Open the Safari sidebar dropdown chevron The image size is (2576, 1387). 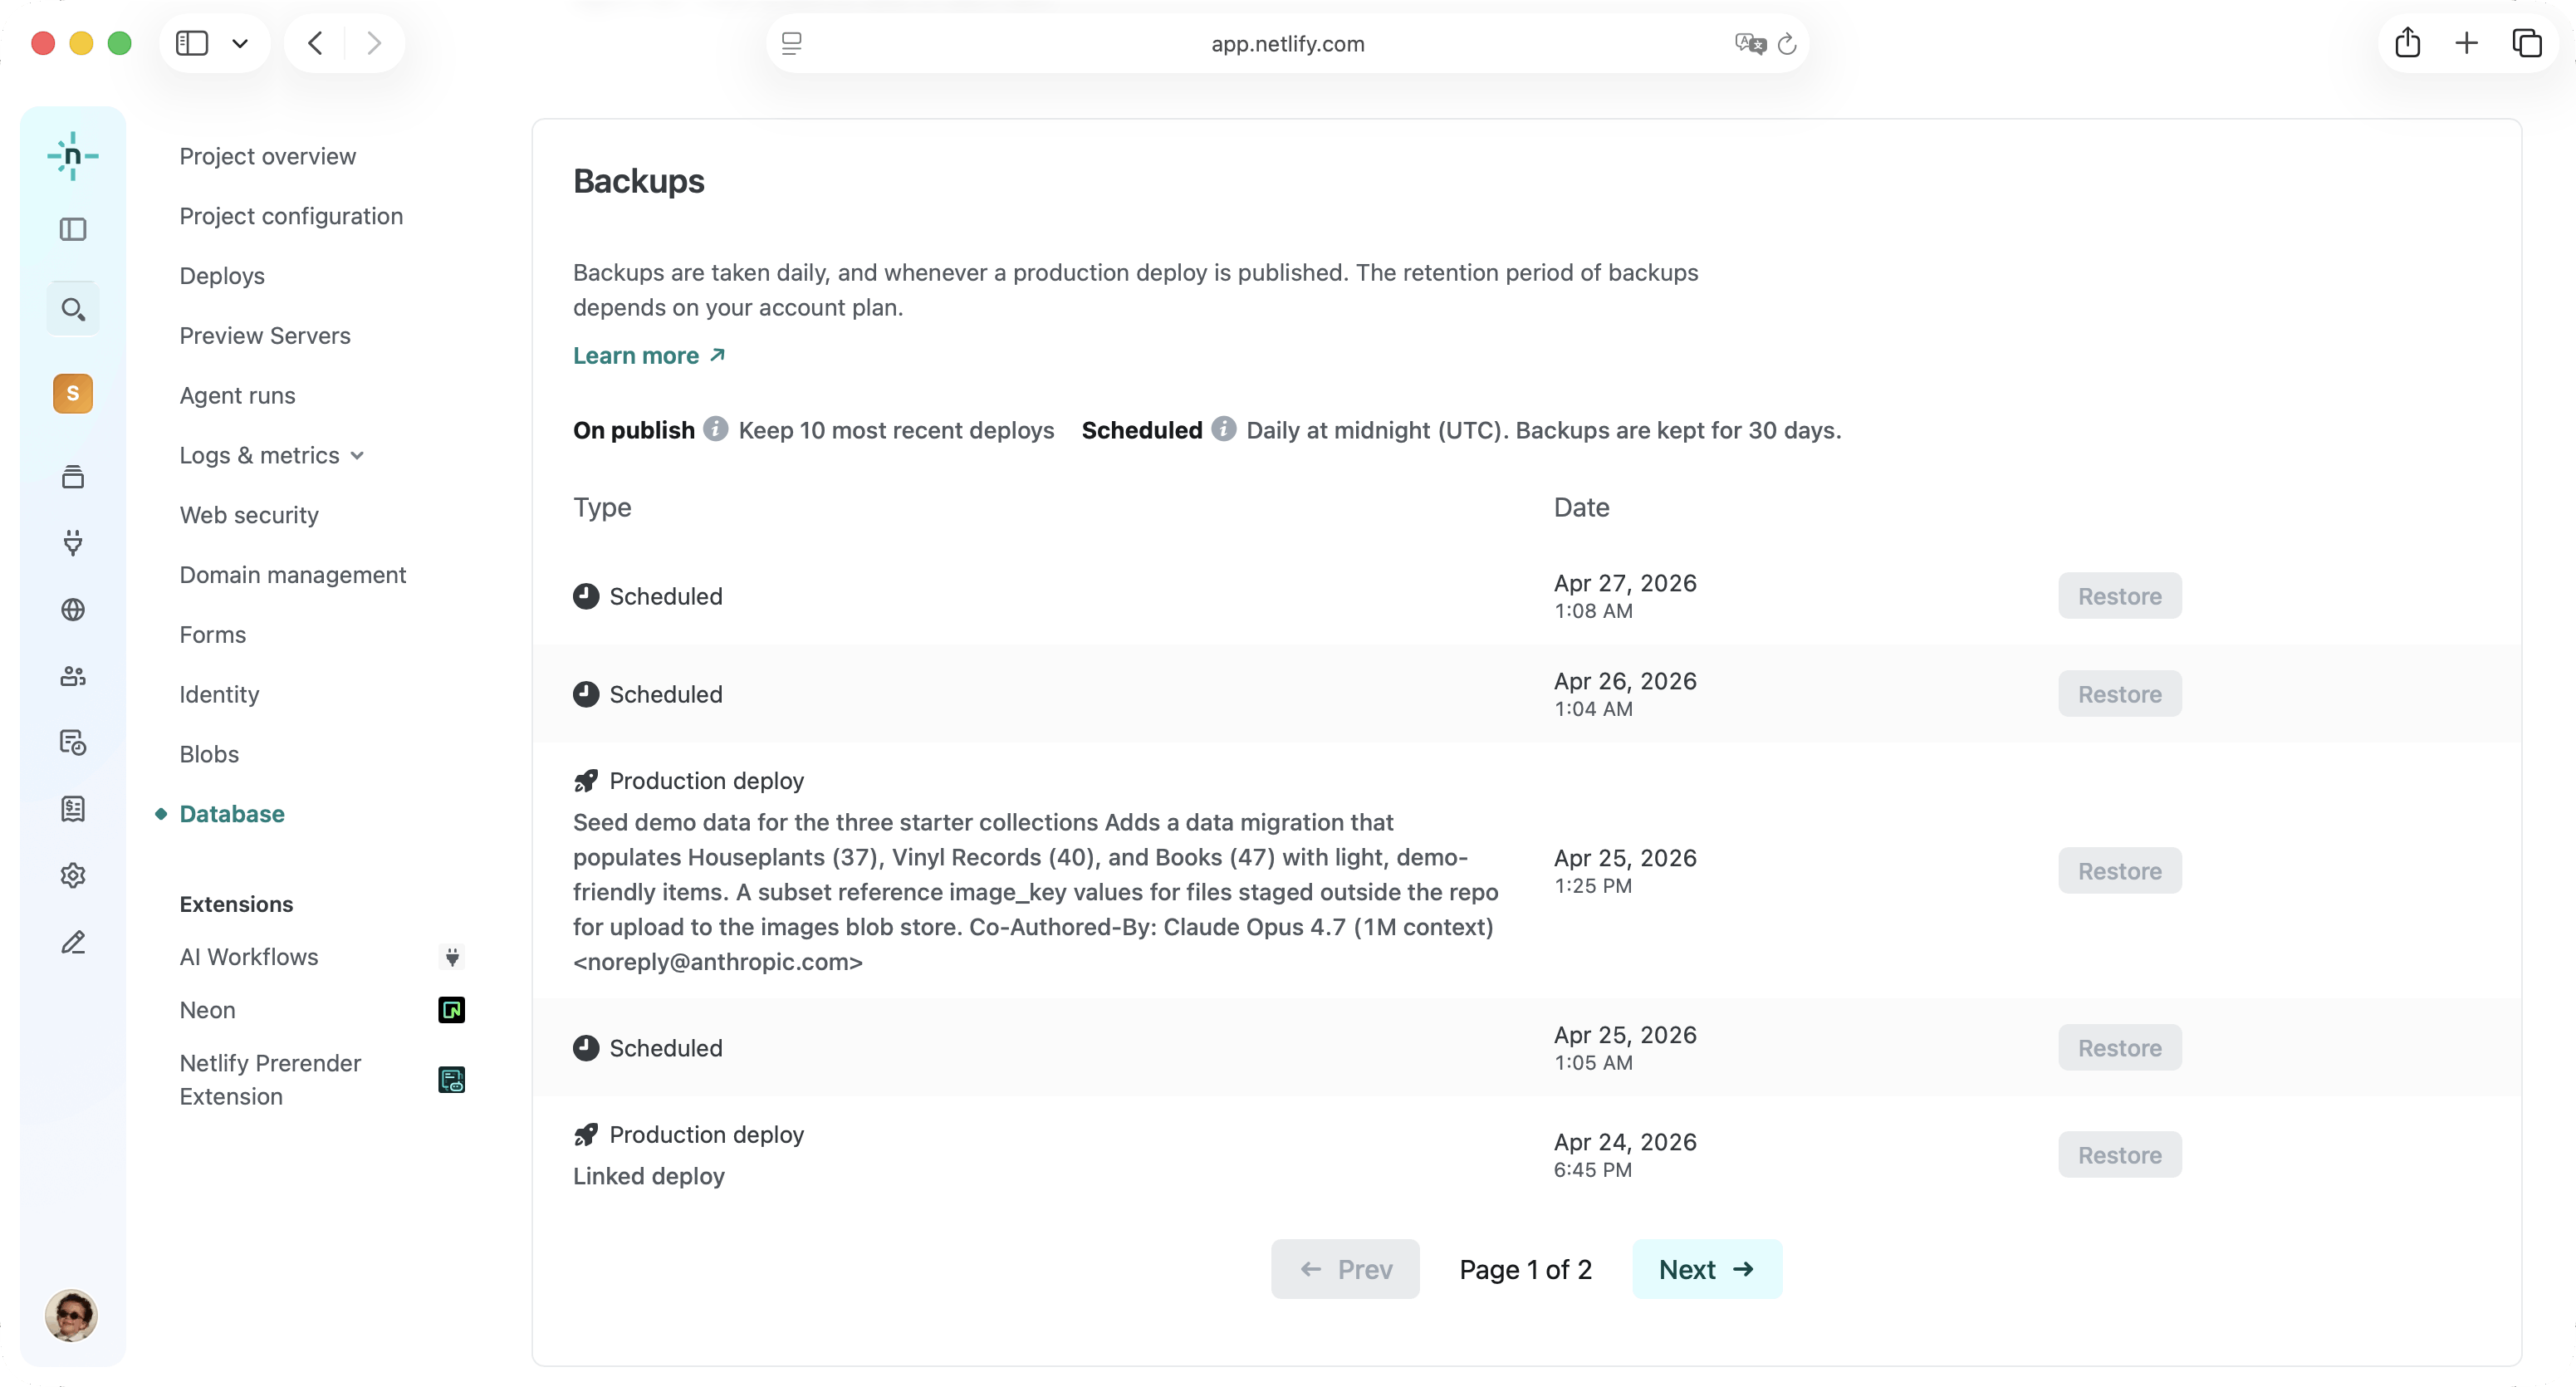pos(240,43)
